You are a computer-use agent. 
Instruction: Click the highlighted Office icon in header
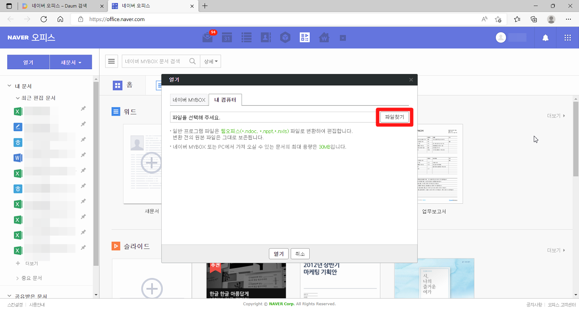pos(305,38)
